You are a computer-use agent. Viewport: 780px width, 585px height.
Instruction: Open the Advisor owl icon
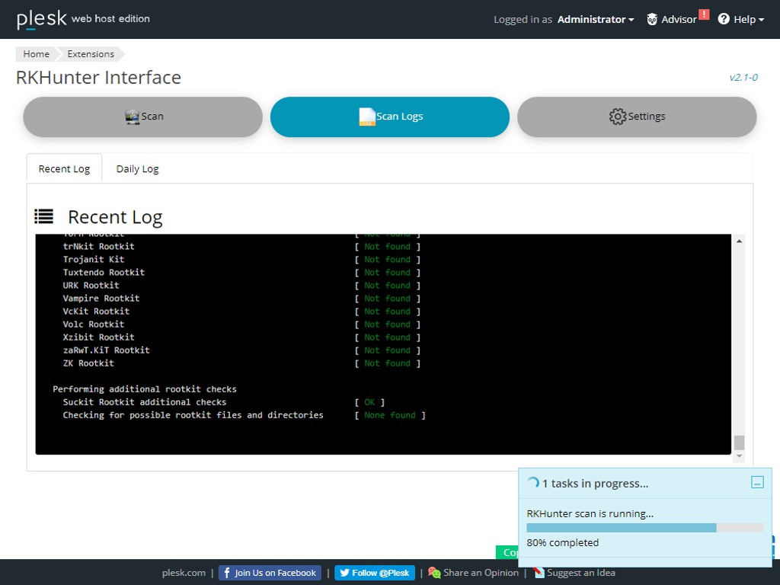pyautogui.click(x=652, y=19)
